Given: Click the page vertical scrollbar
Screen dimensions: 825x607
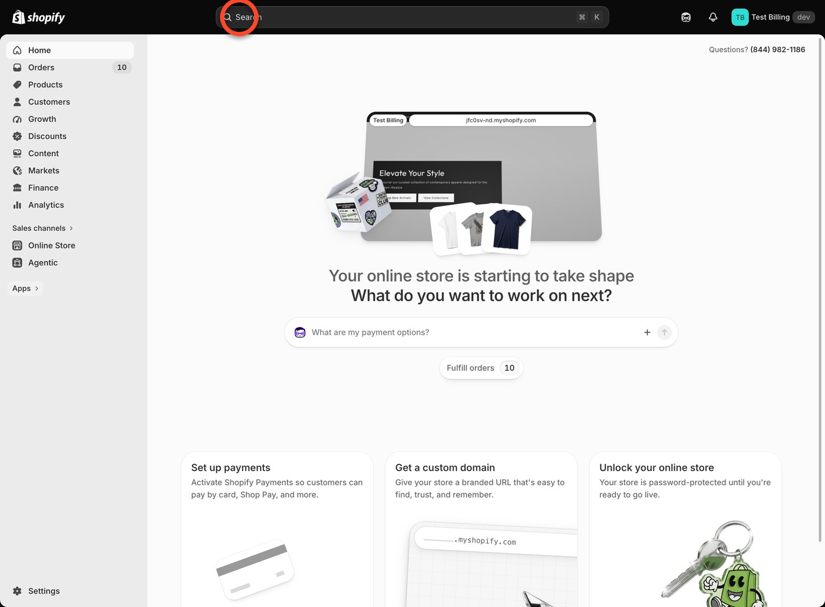Looking at the screenshot, I should [x=821, y=288].
